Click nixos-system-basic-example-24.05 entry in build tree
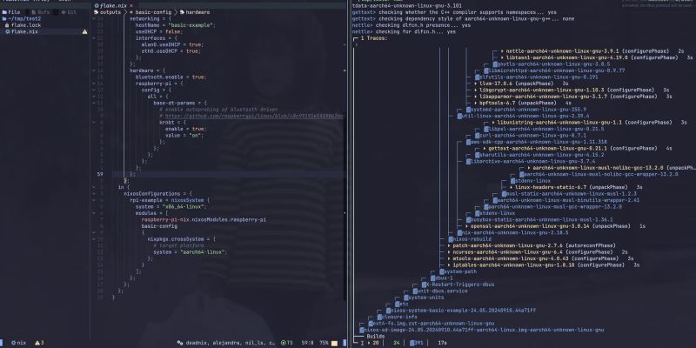696x348 pixels. tap(463, 311)
